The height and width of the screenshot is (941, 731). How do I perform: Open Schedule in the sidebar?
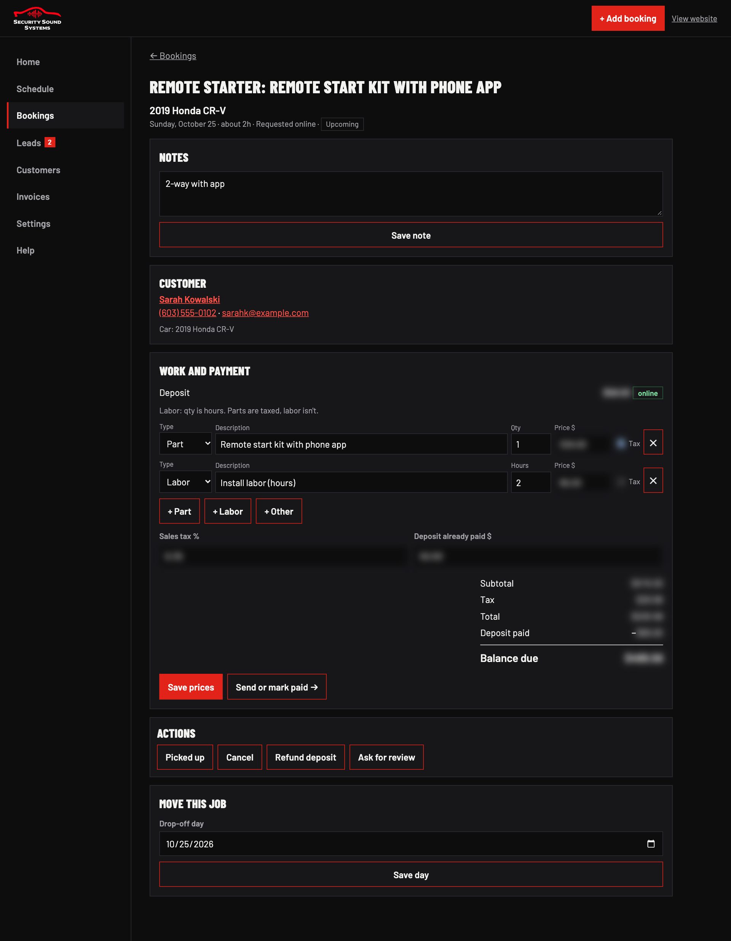click(65, 89)
